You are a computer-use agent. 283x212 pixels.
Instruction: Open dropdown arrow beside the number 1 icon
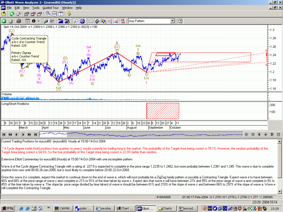tap(38, 21)
